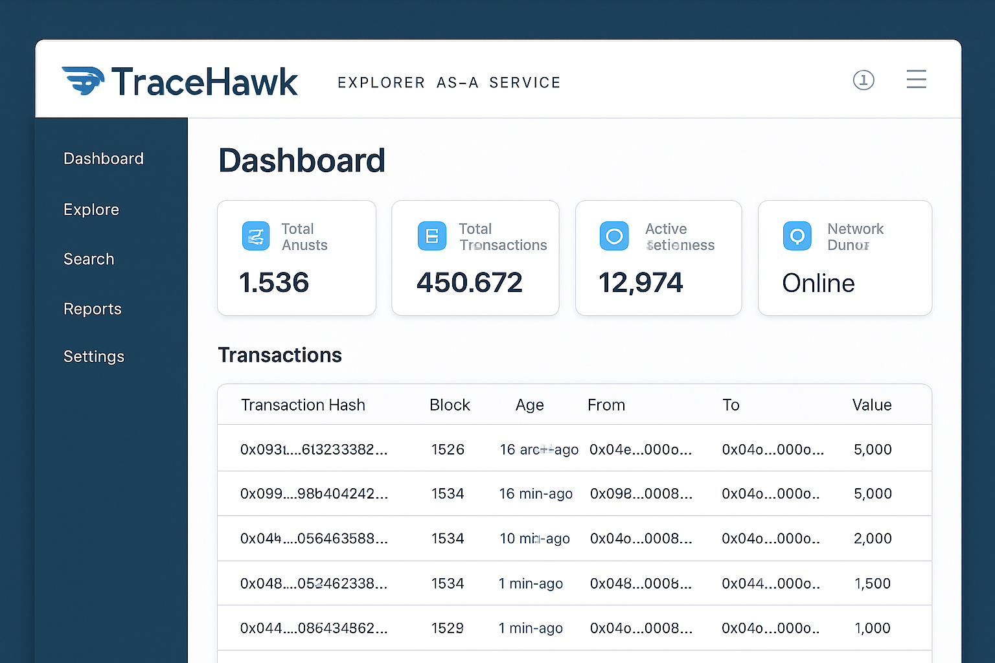This screenshot has height=663, width=995.
Task: Open the hamburger menu
Action: pyautogui.click(x=916, y=80)
